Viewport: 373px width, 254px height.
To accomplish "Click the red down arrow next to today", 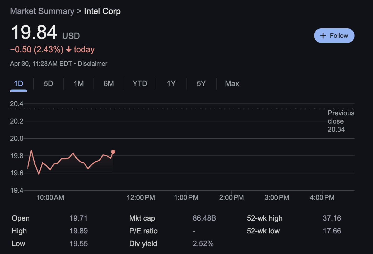I will pos(69,49).
